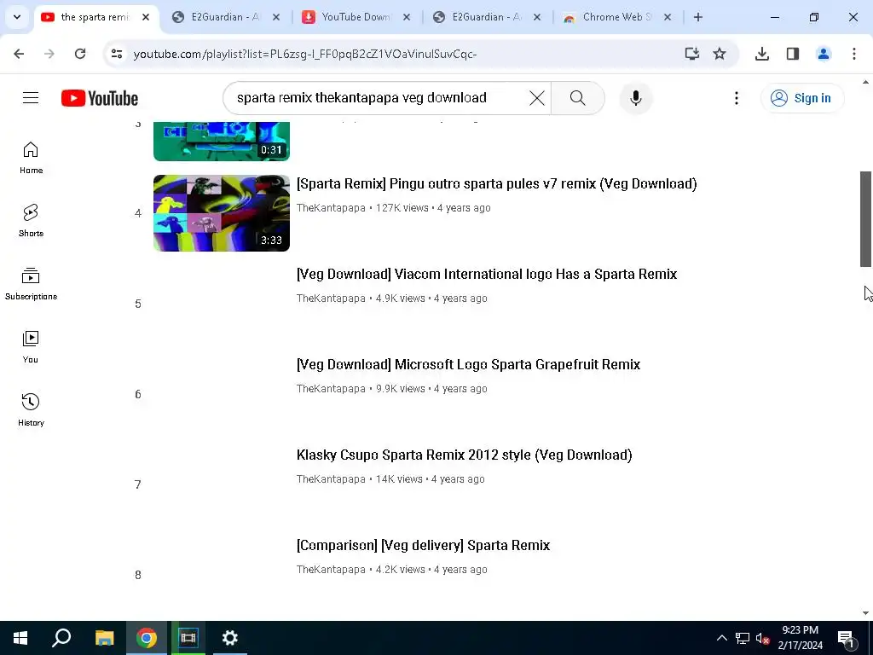Click TheKantapapa channel under Klasky Csupo video

click(331, 479)
